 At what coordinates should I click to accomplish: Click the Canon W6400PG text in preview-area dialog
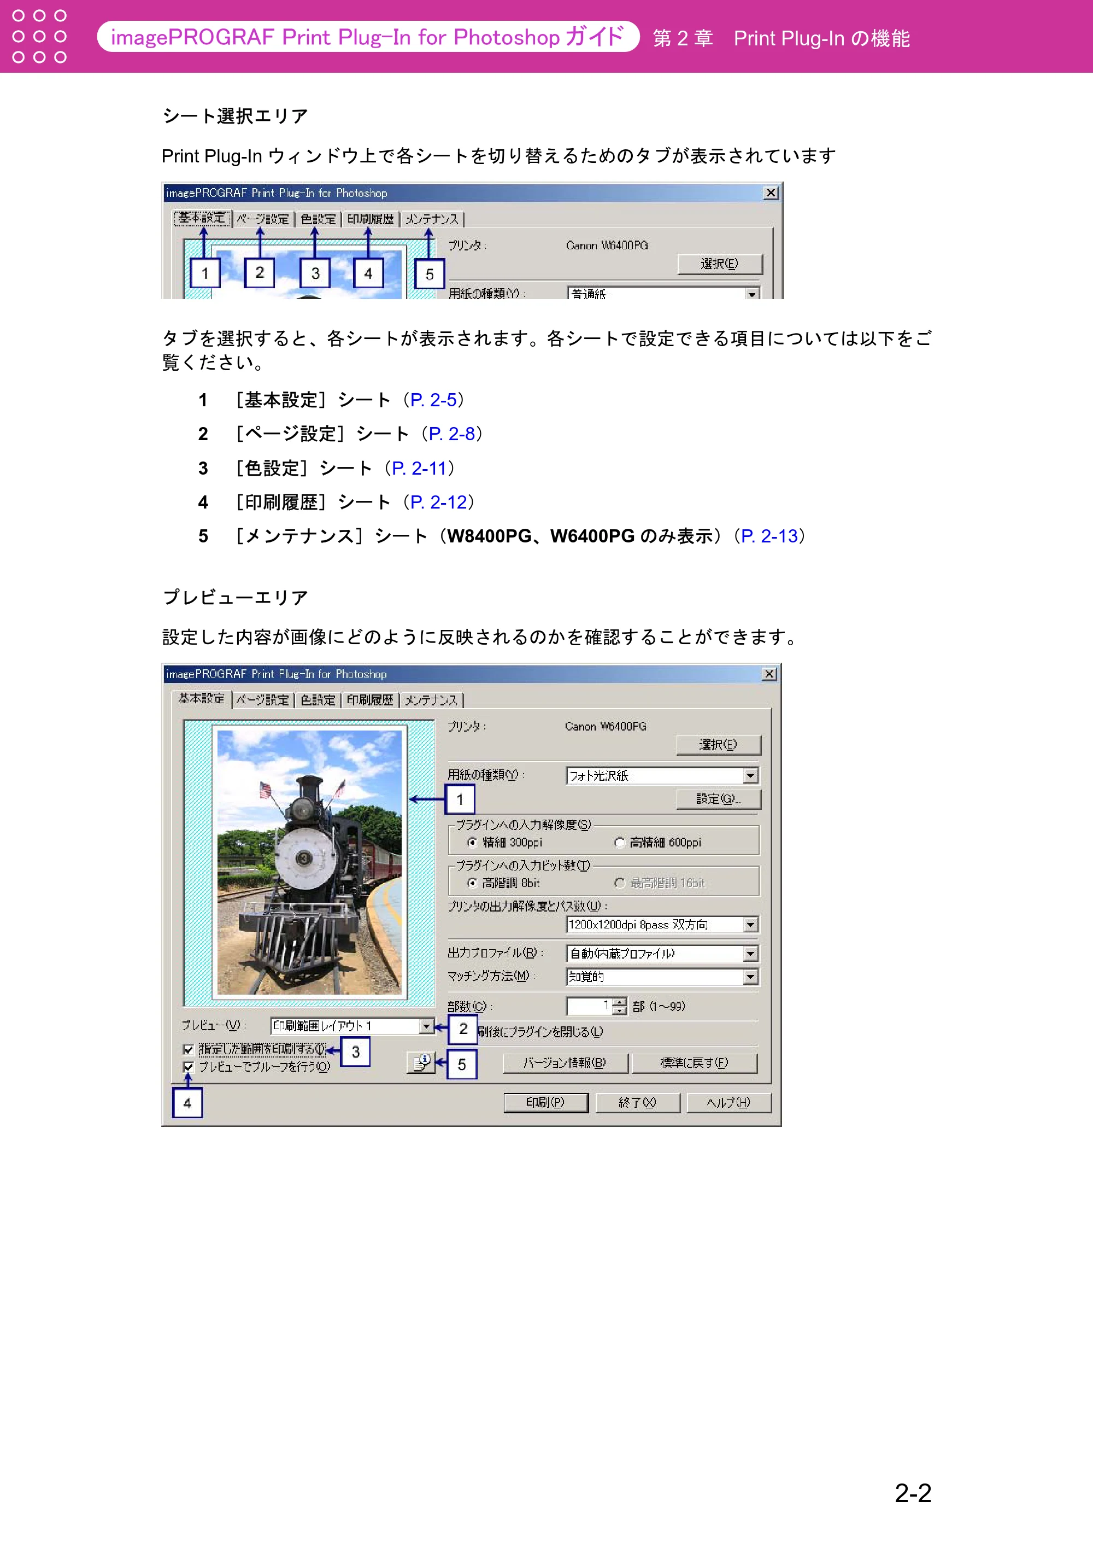[x=606, y=726]
